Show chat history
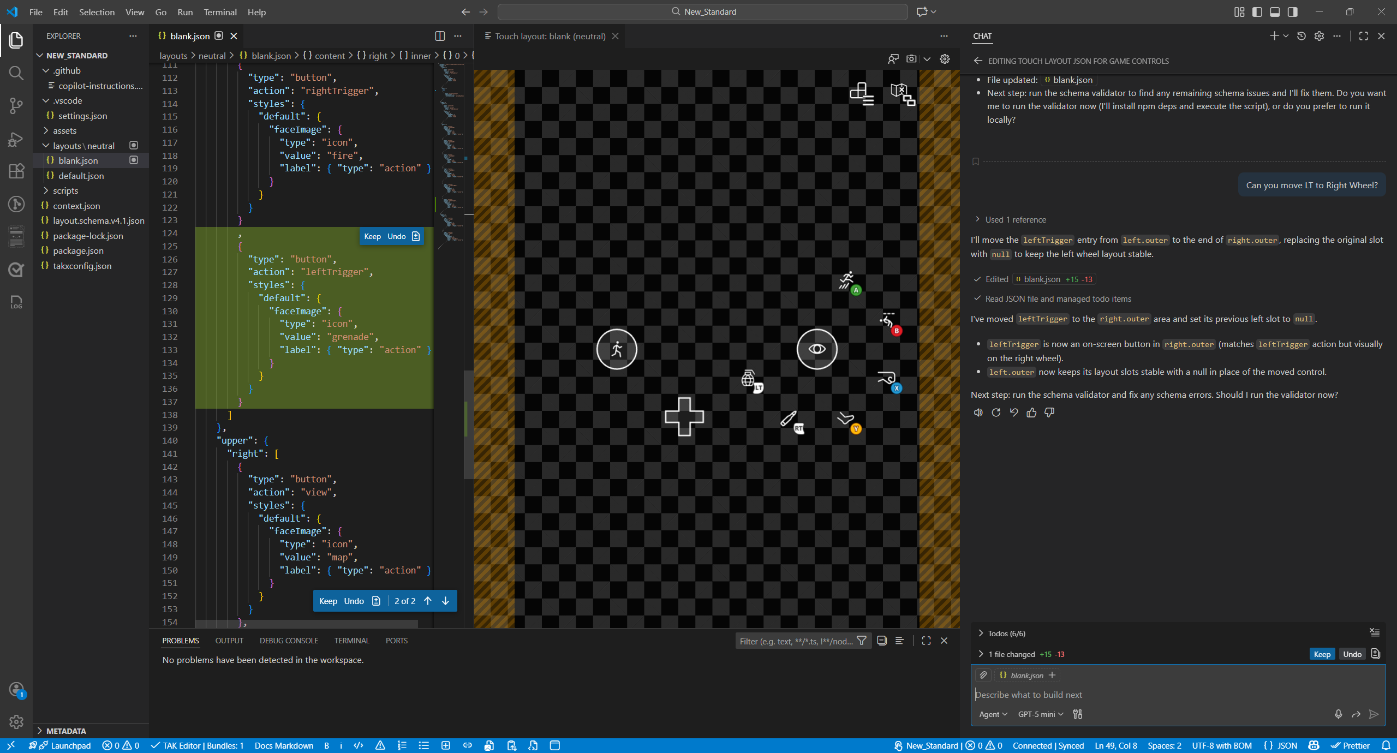The width and height of the screenshot is (1397, 753). [1302, 36]
